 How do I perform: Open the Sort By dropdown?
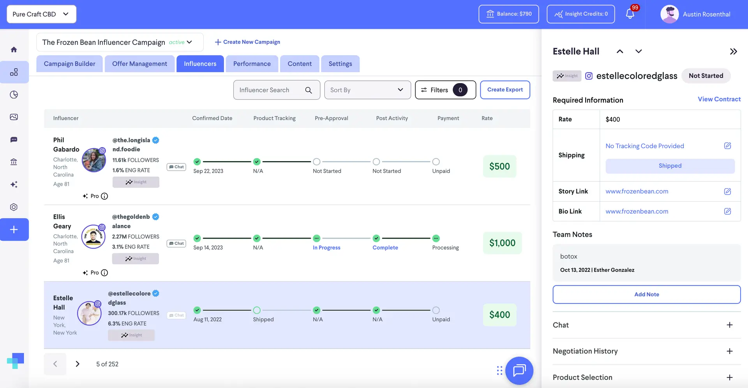pyautogui.click(x=367, y=90)
